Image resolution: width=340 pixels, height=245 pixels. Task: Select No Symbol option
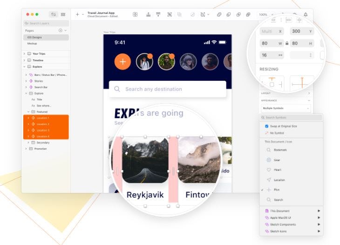click(277, 132)
